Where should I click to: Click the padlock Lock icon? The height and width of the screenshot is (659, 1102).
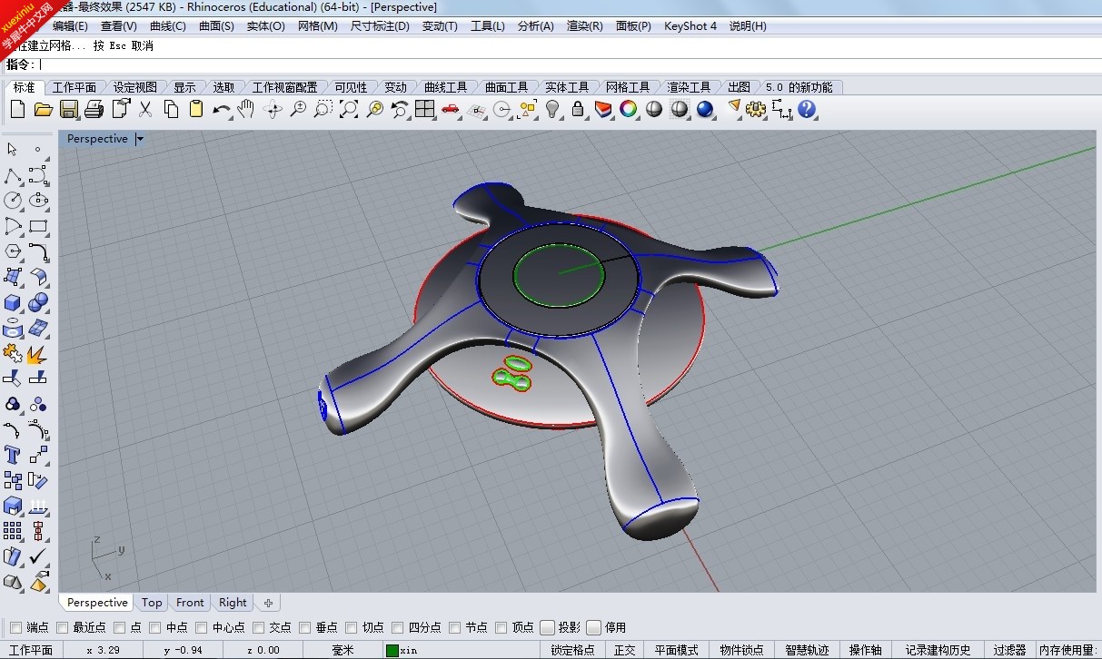click(x=578, y=110)
